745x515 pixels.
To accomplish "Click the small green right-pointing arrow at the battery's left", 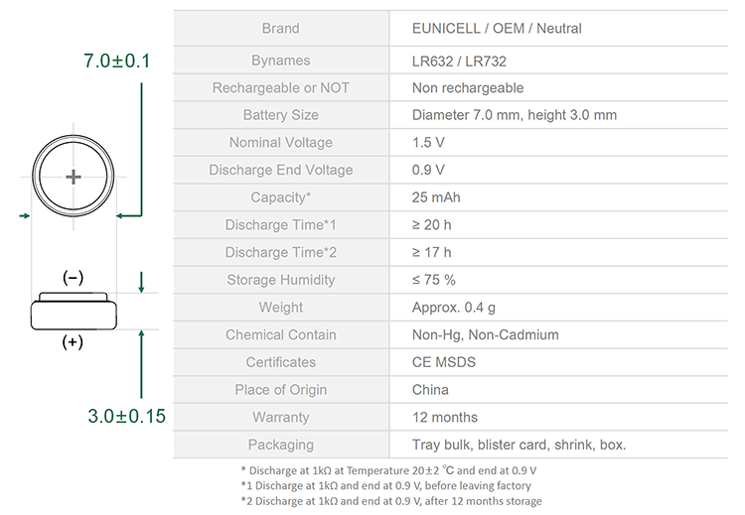I will point(24,216).
